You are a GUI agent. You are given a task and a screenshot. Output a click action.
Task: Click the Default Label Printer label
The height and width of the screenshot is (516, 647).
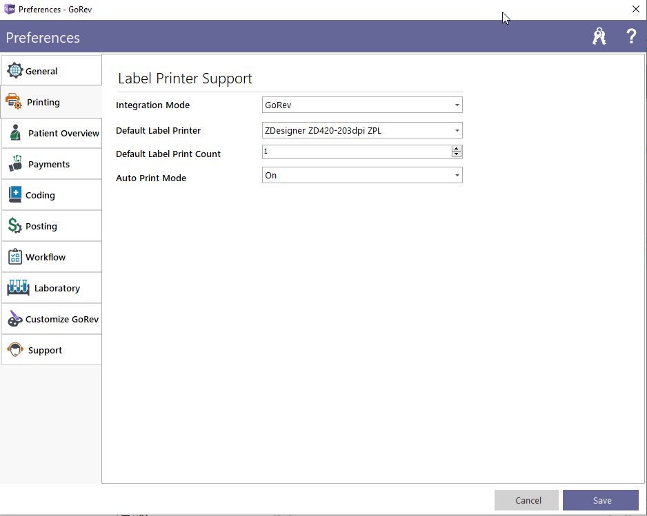click(x=158, y=131)
